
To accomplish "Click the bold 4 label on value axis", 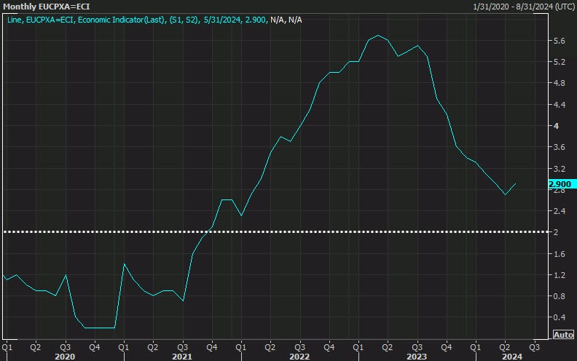I will pos(557,126).
